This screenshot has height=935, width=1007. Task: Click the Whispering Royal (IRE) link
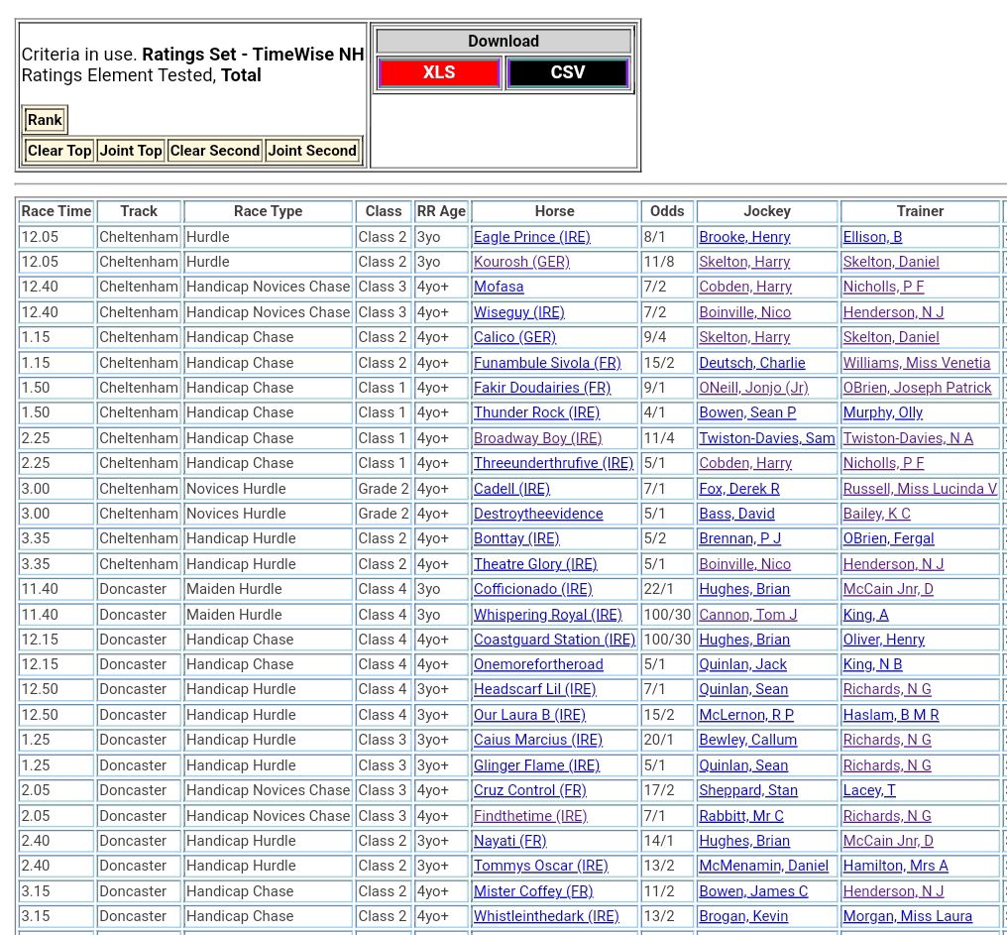[547, 615]
